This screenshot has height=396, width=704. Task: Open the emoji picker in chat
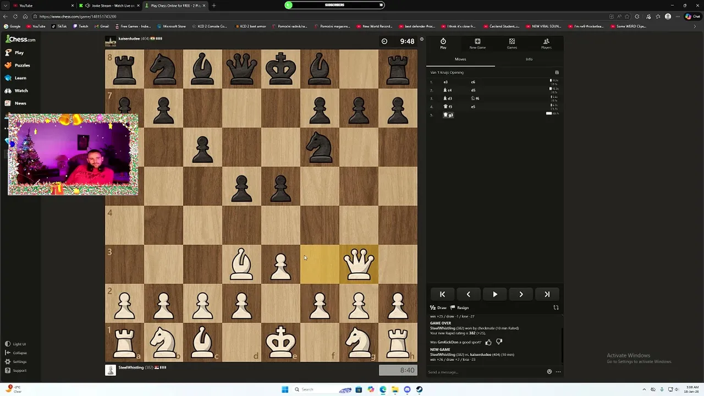click(x=549, y=372)
